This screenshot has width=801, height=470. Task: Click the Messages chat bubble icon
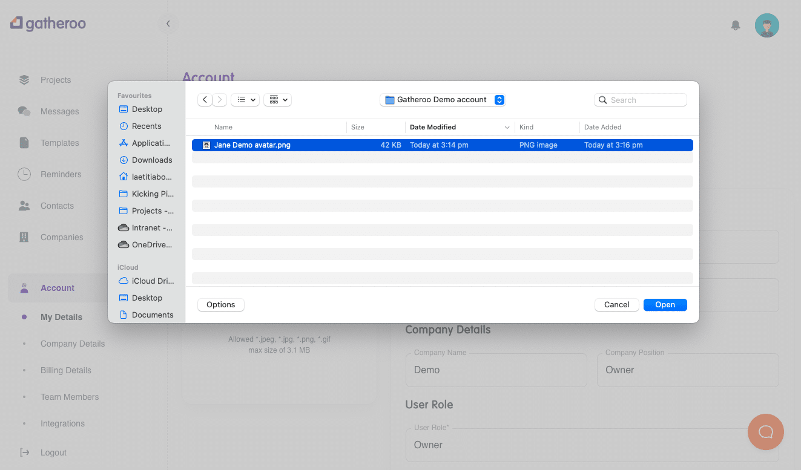pyautogui.click(x=24, y=111)
